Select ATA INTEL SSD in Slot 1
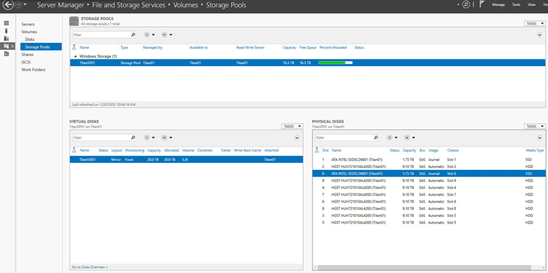The width and height of the screenshot is (548, 273). coord(429,159)
